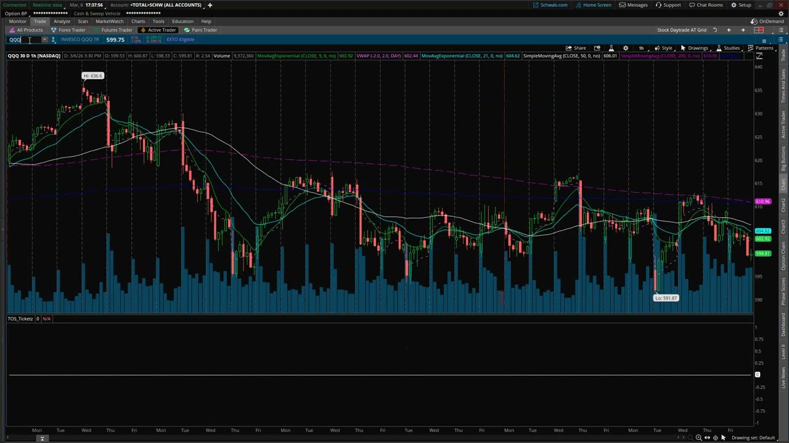The width and height of the screenshot is (789, 443).
Task: Go to previous grid with left arrow
Action: pos(729,30)
